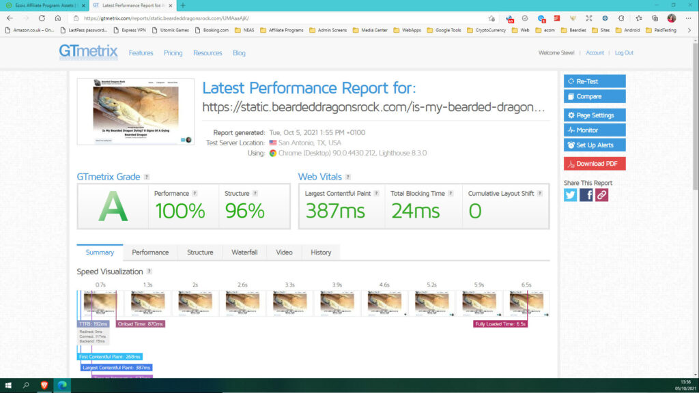699x393 pixels.
Task: Download the report as PDF
Action: (x=595, y=164)
